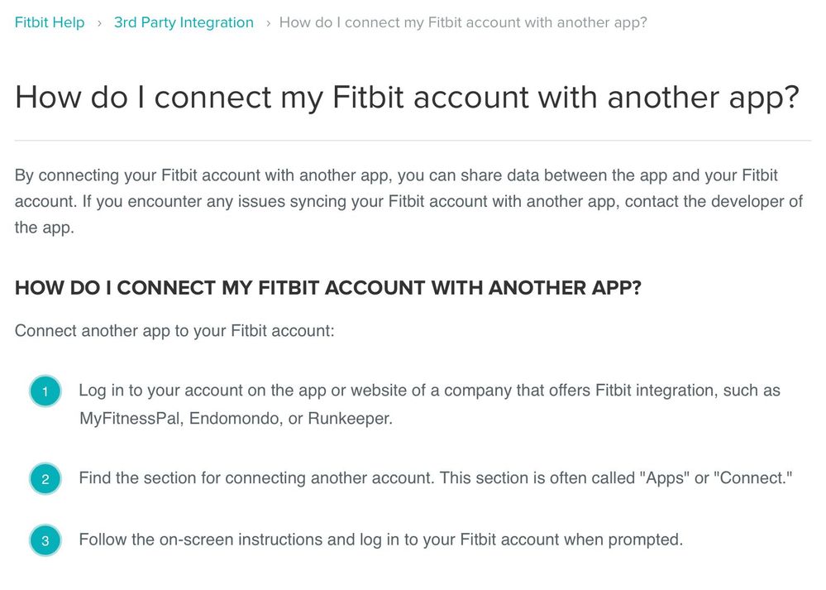
Task: Click the bold uppercase section heading
Action: (328, 288)
